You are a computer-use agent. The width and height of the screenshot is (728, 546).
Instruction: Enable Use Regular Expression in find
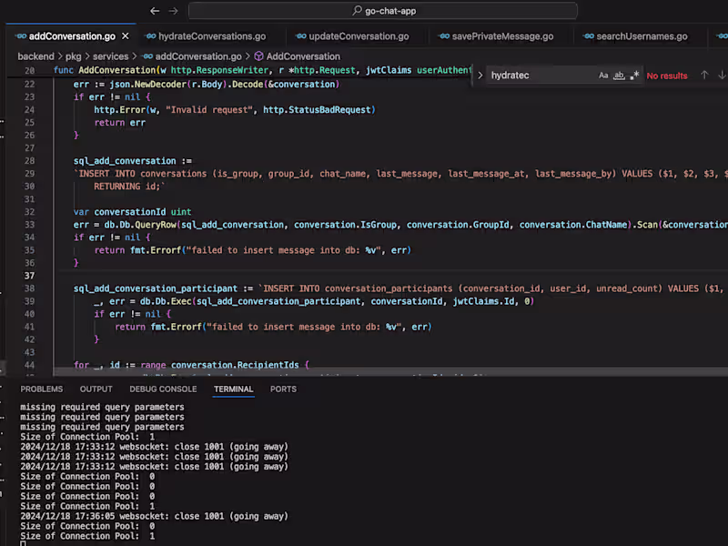634,76
